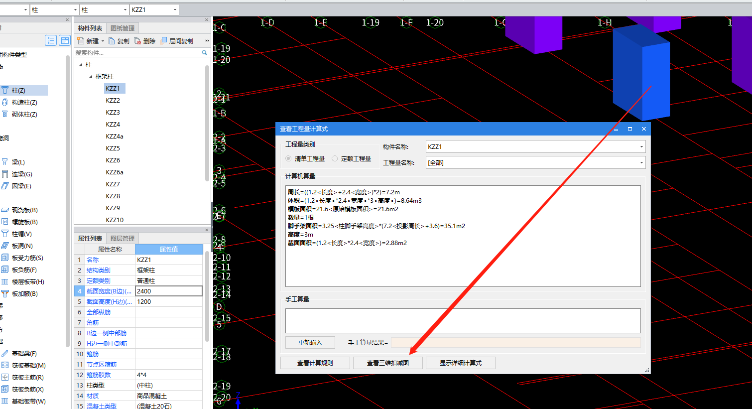Pick the 圈梁(E) ring beam type

(x=21, y=186)
